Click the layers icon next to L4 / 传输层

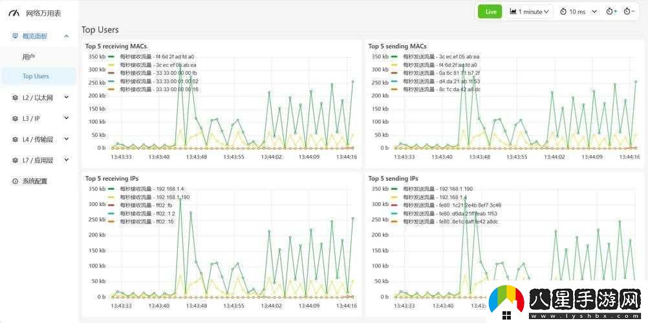[x=16, y=139]
